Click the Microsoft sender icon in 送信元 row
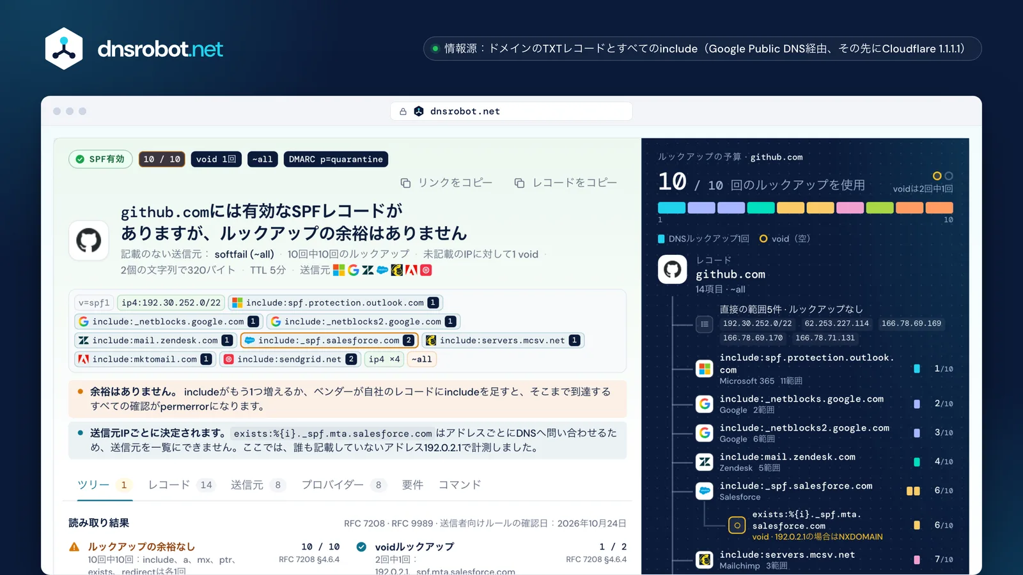This screenshot has width=1023, height=575. click(339, 270)
